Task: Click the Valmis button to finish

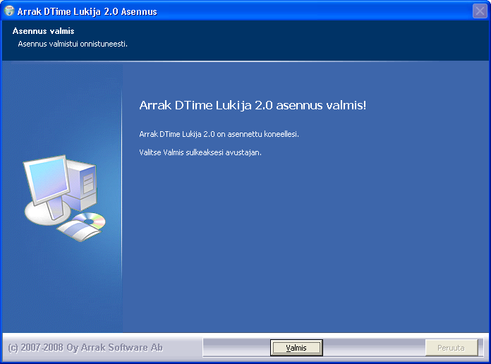Action: tap(296, 348)
